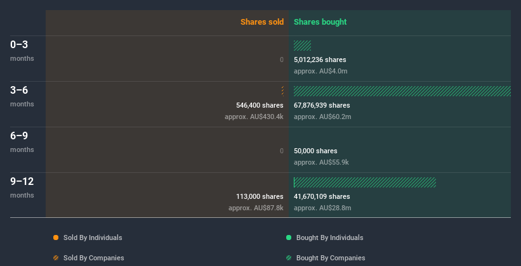The image size is (521, 266).
Task: Select the Sold By Companies legend label
Action: tap(94, 258)
